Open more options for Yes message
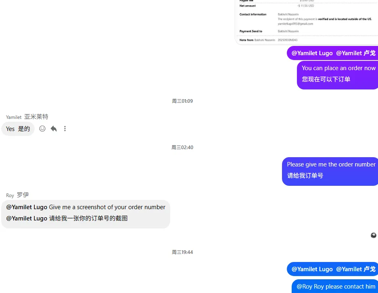Screen dimensions: 378x293 click(x=65, y=129)
